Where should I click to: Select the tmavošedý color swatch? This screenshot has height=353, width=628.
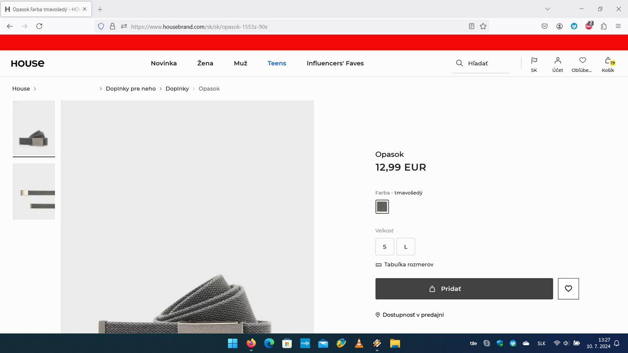pyautogui.click(x=382, y=207)
